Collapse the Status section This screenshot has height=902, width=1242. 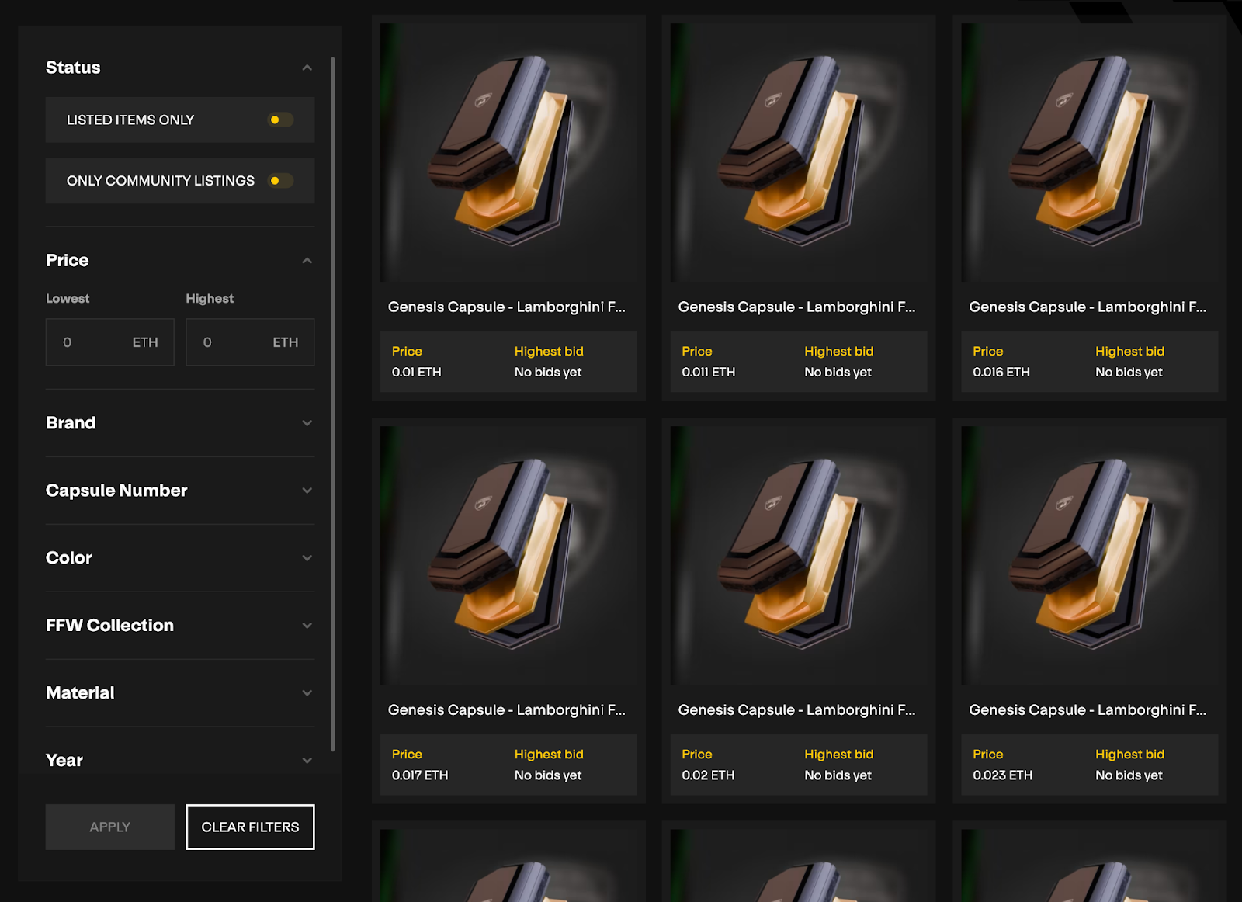click(307, 68)
